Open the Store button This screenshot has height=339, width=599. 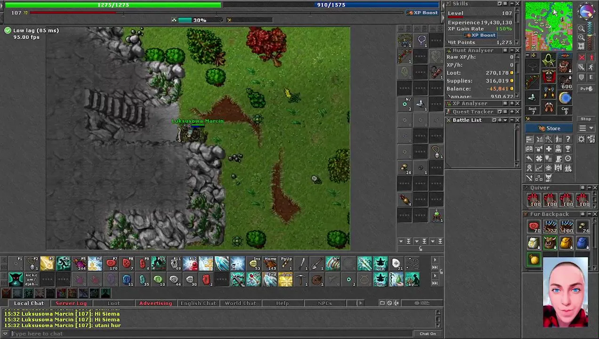pos(549,128)
